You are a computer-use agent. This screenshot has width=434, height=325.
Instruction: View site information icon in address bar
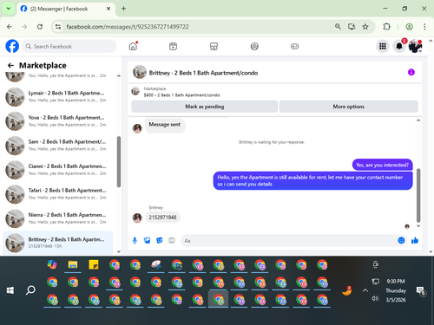(58, 27)
